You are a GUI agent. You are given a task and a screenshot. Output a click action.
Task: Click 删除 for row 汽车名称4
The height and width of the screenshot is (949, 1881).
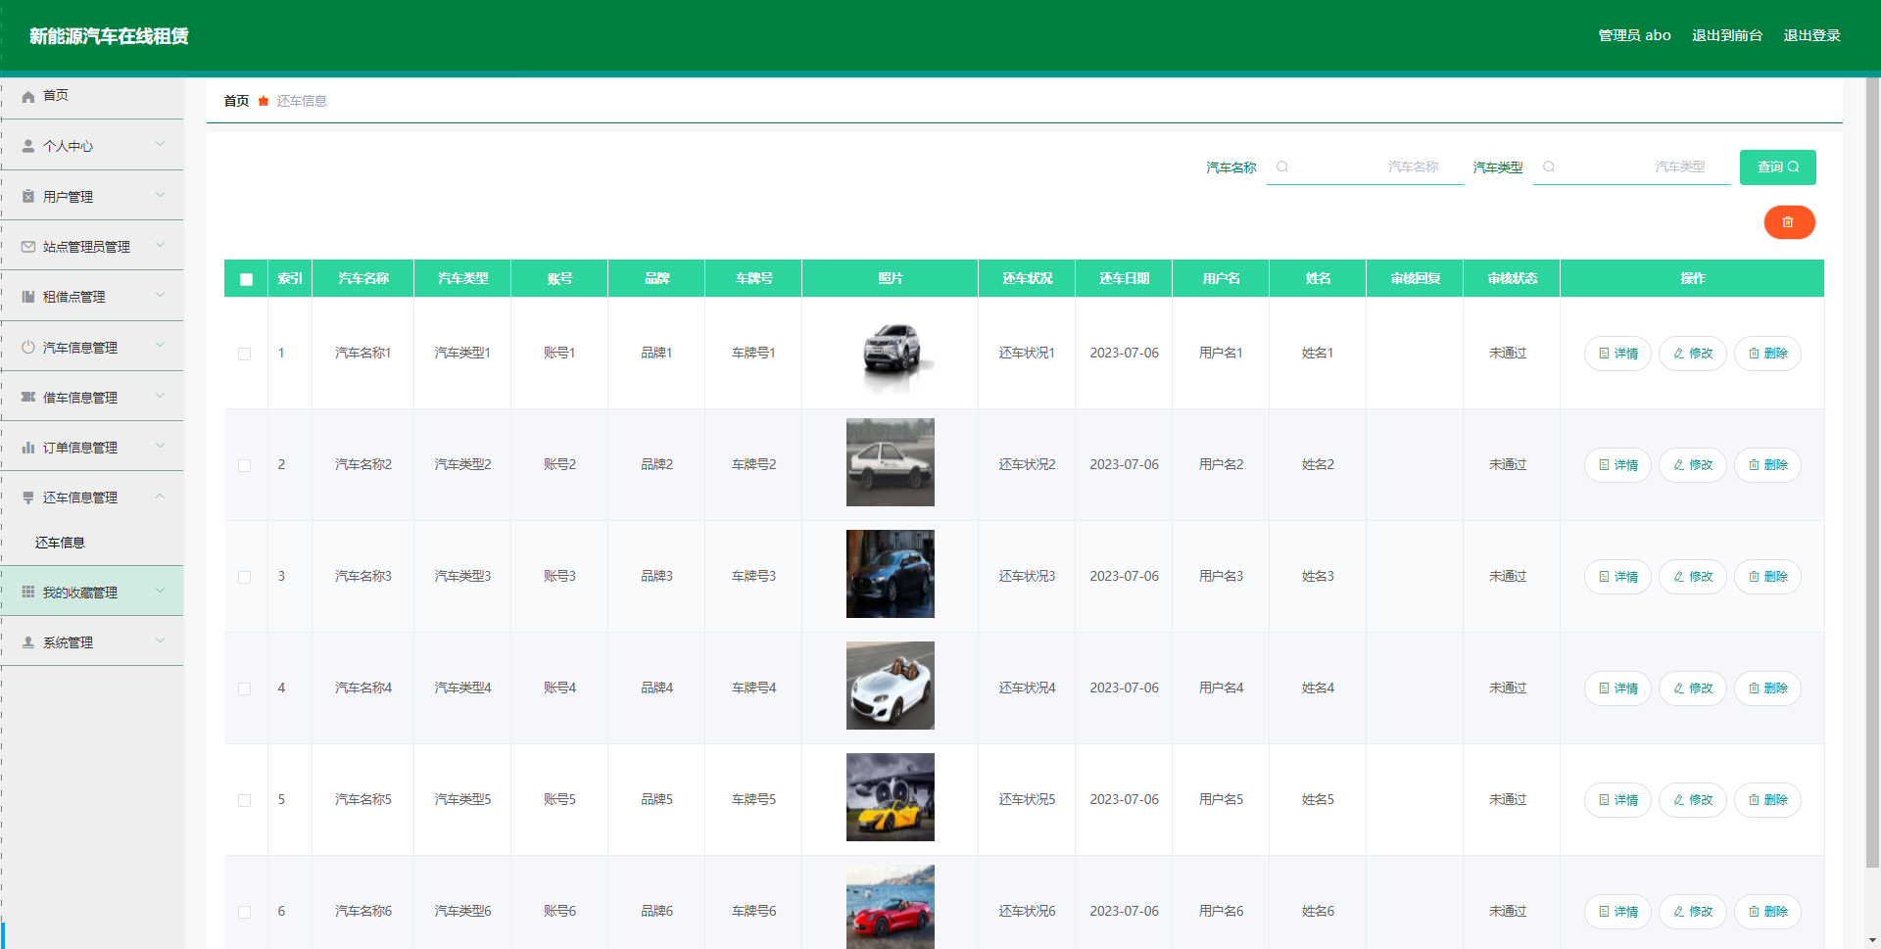click(1767, 688)
